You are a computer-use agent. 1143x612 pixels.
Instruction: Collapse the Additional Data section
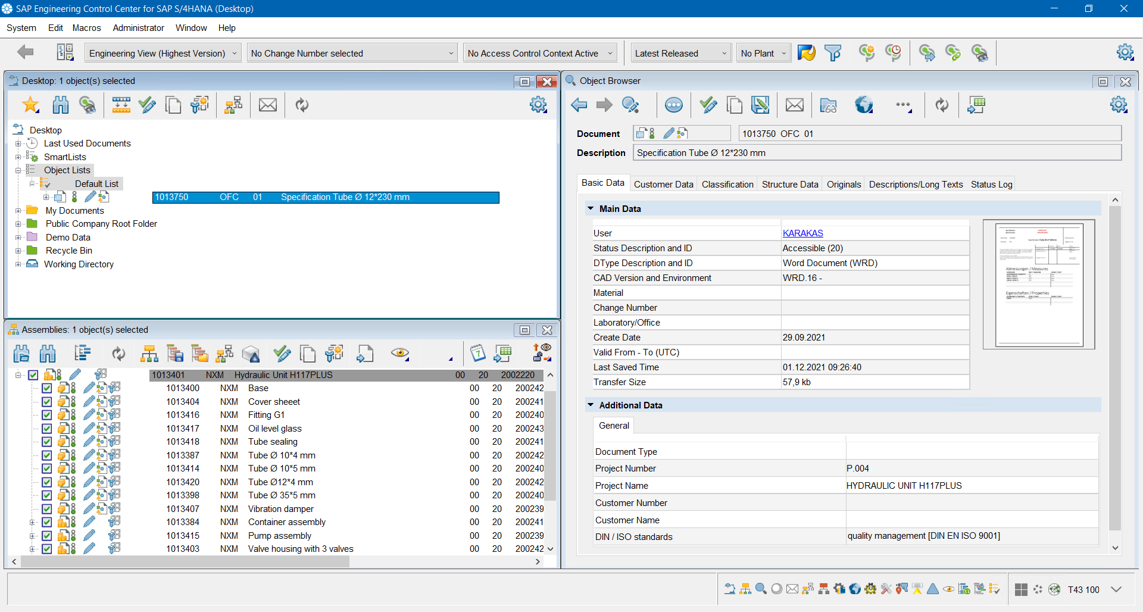coord(591,405)
